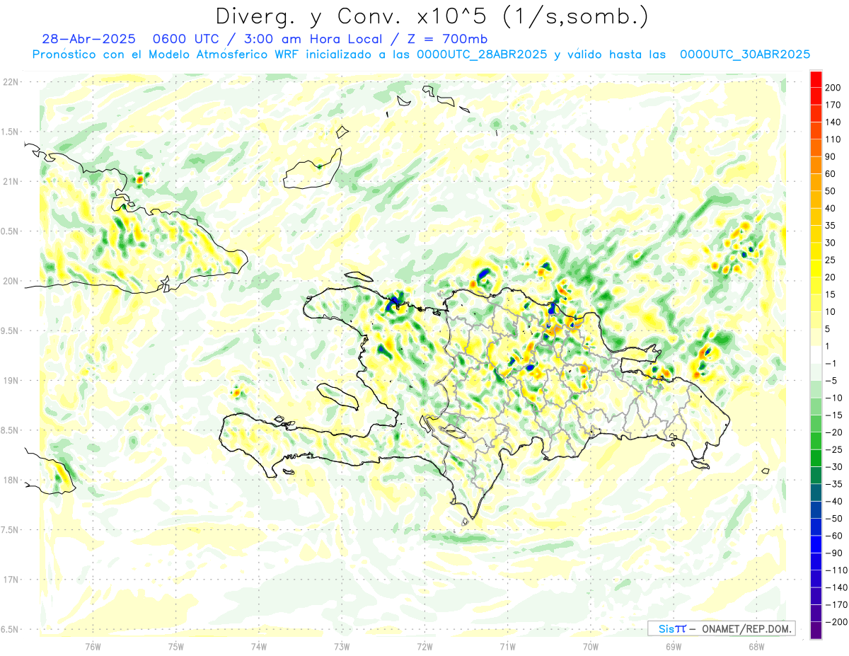Click the red swatch above the 200 label
The height and width of the screenshot is (656, 849).
[x=816, y=79]
